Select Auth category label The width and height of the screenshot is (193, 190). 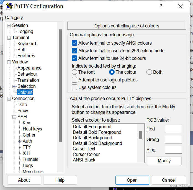point(27,141)
